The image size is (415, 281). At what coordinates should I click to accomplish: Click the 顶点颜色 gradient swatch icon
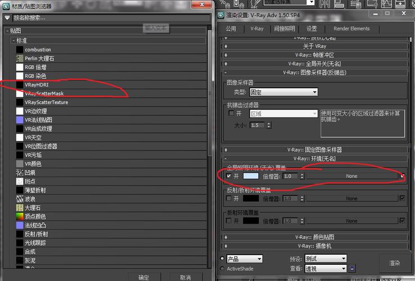click(x=20, y=216)
